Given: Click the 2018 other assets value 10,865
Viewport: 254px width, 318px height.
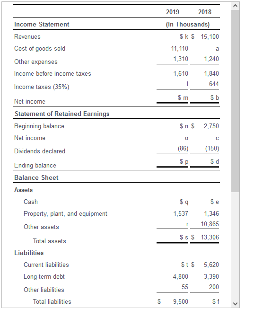Looking at the screenshot, I should (x=210, y=224).
